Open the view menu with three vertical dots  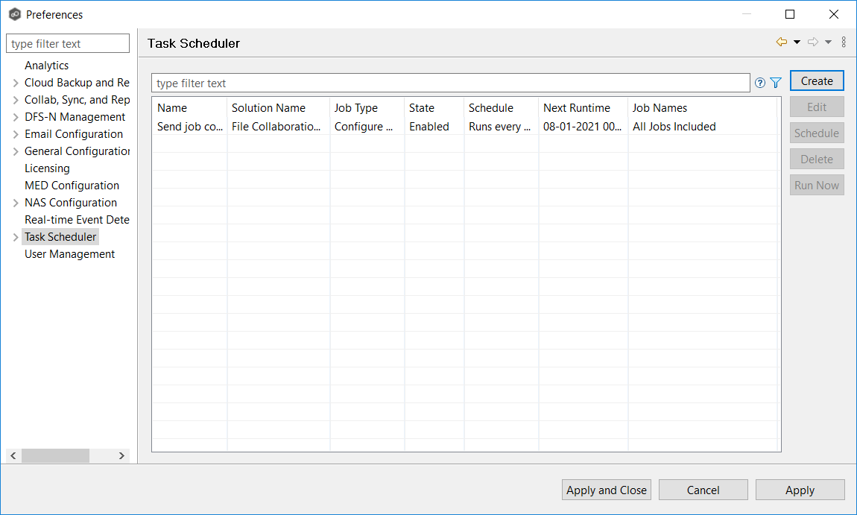click(x=844, y=42)
